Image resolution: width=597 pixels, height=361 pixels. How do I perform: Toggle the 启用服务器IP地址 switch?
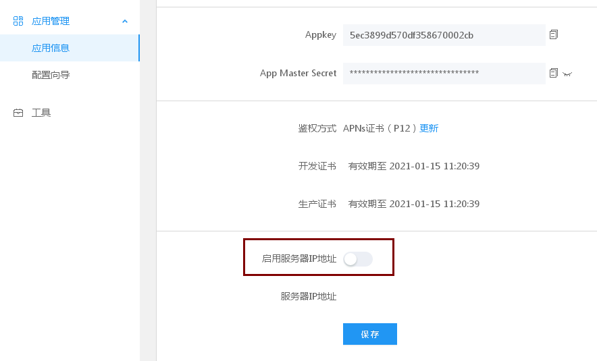tap(358, 259)
